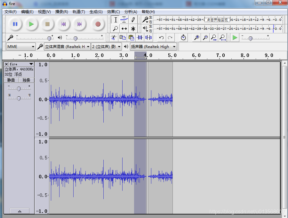This screenshot has height=218, width=288.
Task: Open the recording channels dropdown
Action: pyautogui.click(x=106, y=47)
